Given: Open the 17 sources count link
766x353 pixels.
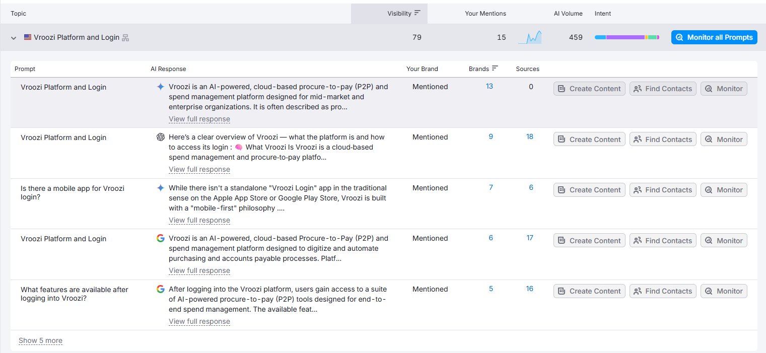Looking at the screenshot, I should click(530, 238).
